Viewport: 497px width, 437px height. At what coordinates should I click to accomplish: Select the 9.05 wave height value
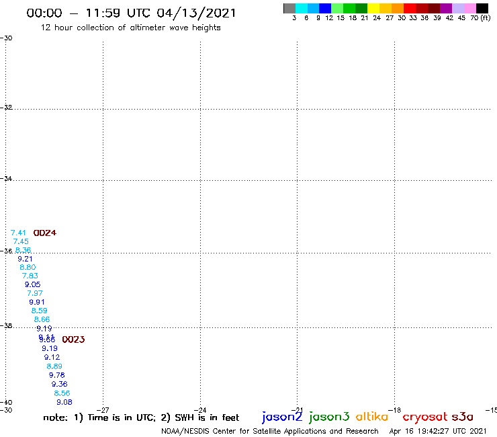pyautogui.click(x=33, y=284)
